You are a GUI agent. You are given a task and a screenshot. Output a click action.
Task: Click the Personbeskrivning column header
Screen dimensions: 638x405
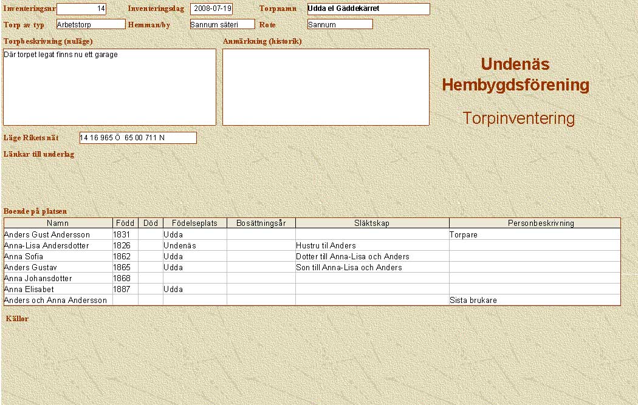pos(535,223)
